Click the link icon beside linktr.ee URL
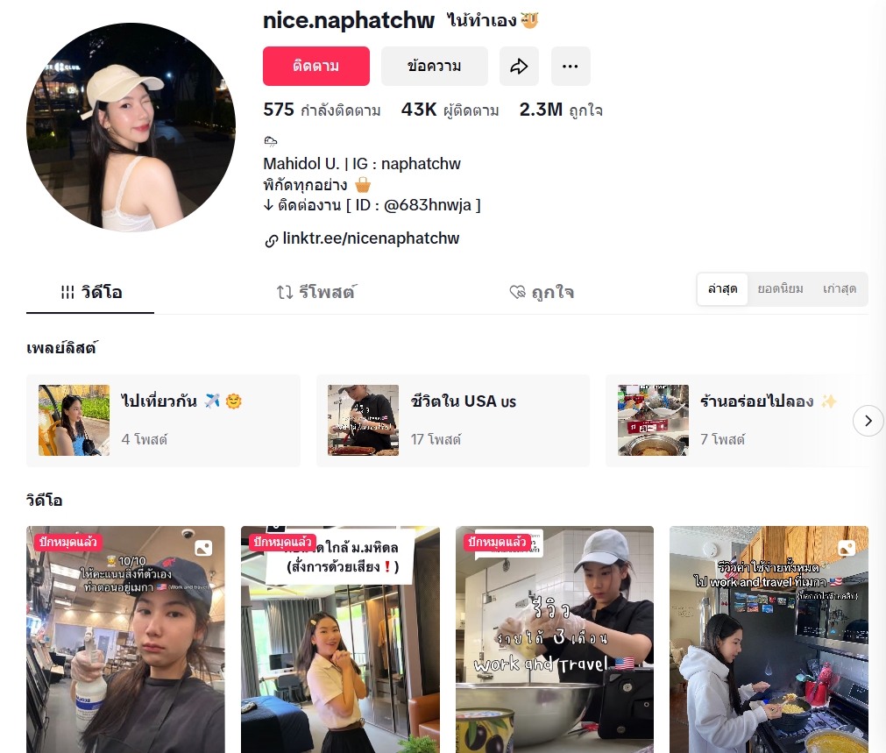 (x=271, y=240)
